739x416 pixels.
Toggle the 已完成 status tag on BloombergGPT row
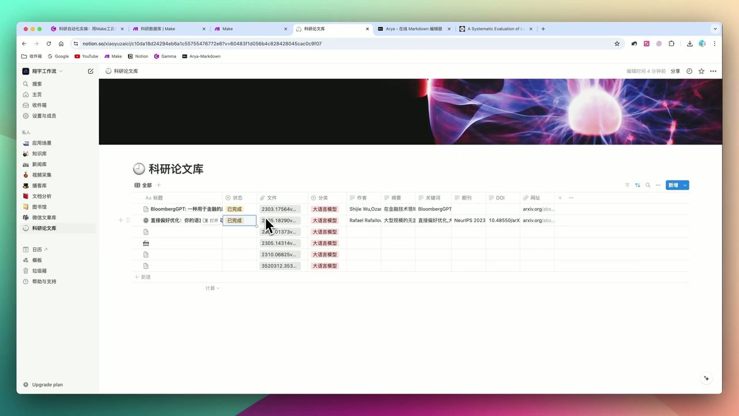(x=234, y=209)
